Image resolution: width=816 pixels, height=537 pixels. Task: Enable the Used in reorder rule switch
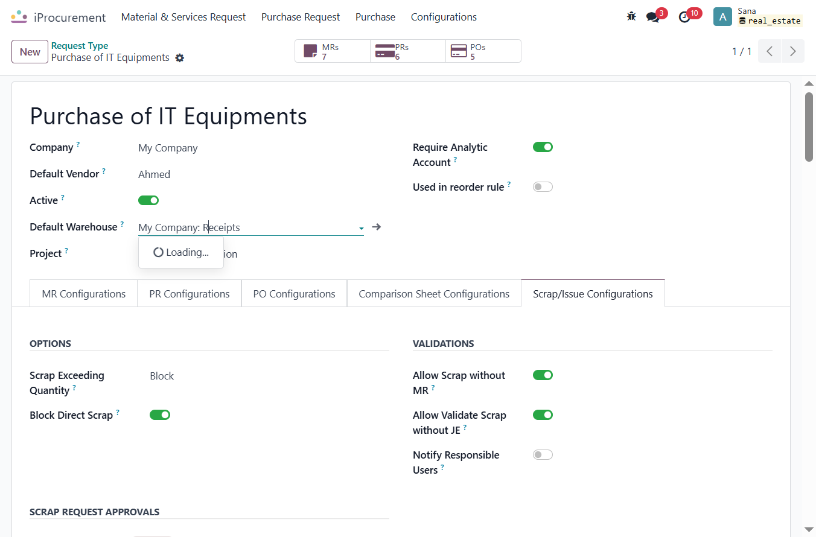point(543,187)
